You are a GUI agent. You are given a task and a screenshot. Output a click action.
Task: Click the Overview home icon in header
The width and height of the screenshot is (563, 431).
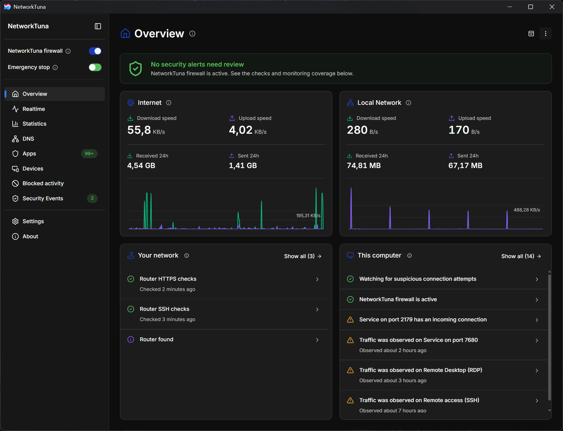[125, 33]
